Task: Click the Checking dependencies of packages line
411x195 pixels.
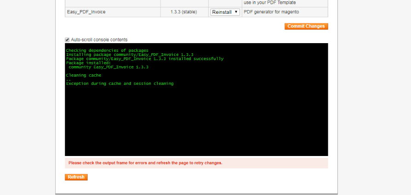Action: (107, 50)
